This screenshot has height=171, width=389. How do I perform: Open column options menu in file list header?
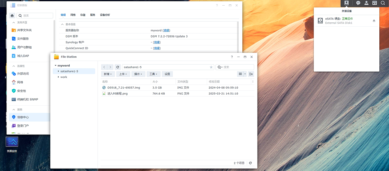[253, 81]
